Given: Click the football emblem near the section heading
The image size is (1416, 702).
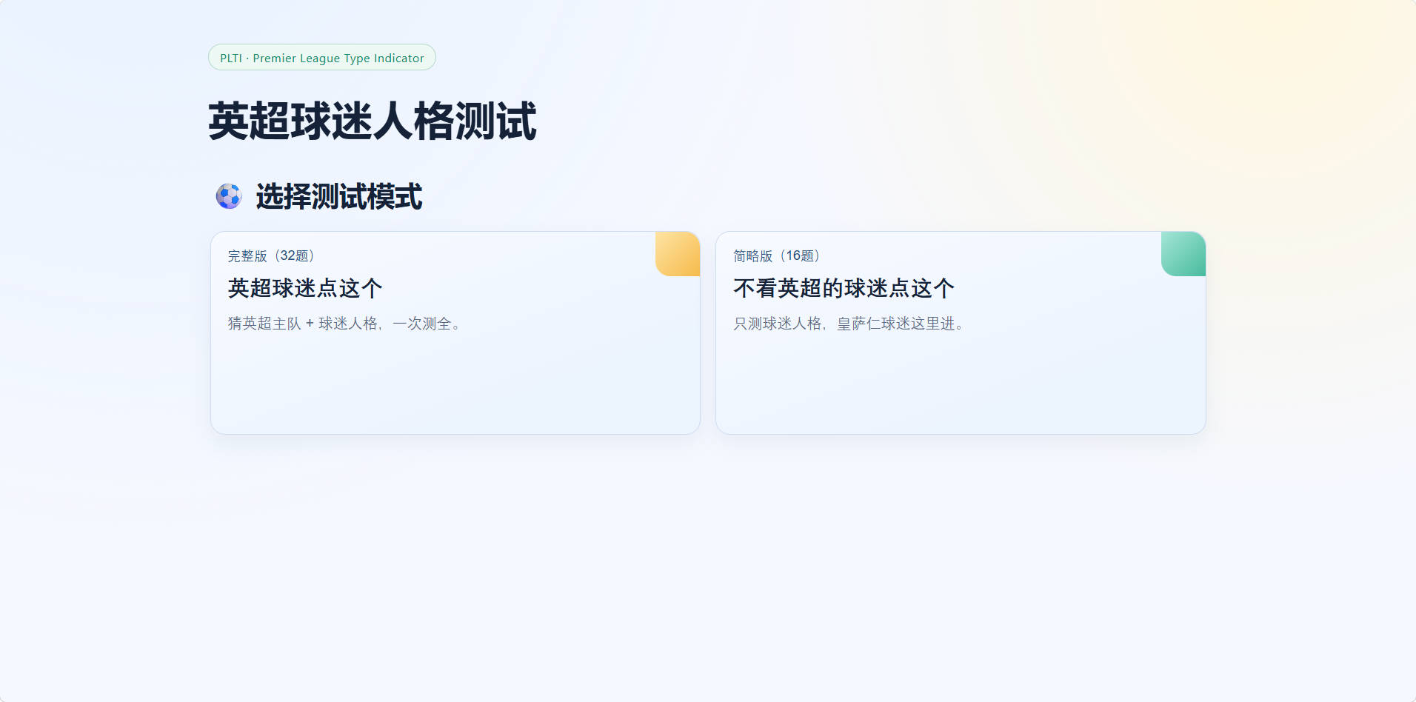Looking at the screenshot, I should point(229,196).
